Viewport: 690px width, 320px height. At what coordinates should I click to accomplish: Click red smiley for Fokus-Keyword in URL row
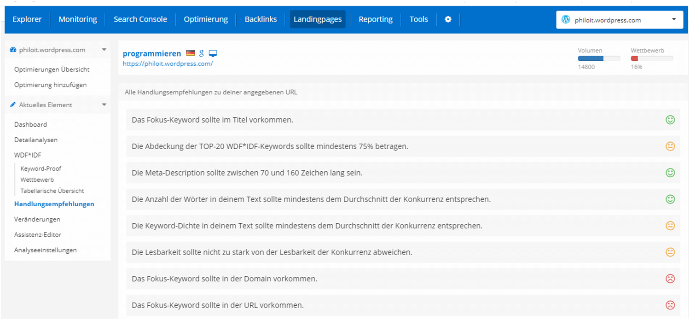click(670, 305)
